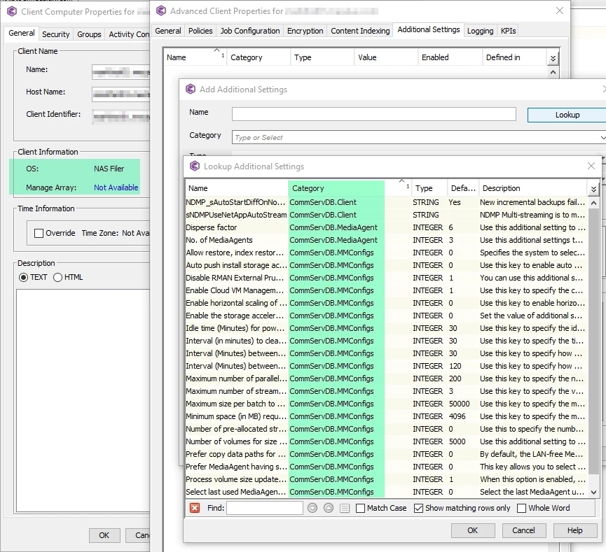606x552 pixels.
Task: Expand column chooser in Lookup table header
Action: pyautogui.click(x=593, y=189)
